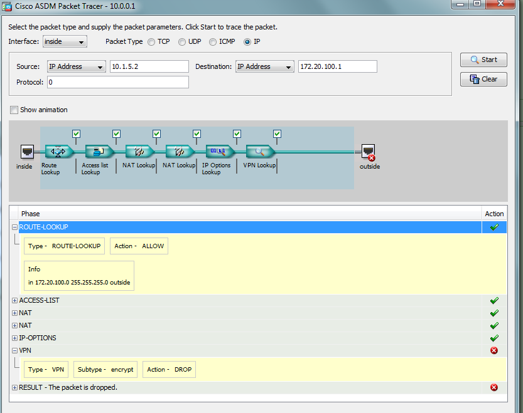Click the Type - VPN box
This screenshot has height=413, width=523.
coord(46,369)
